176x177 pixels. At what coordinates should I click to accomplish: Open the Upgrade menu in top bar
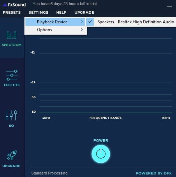(x=84, y=13)
